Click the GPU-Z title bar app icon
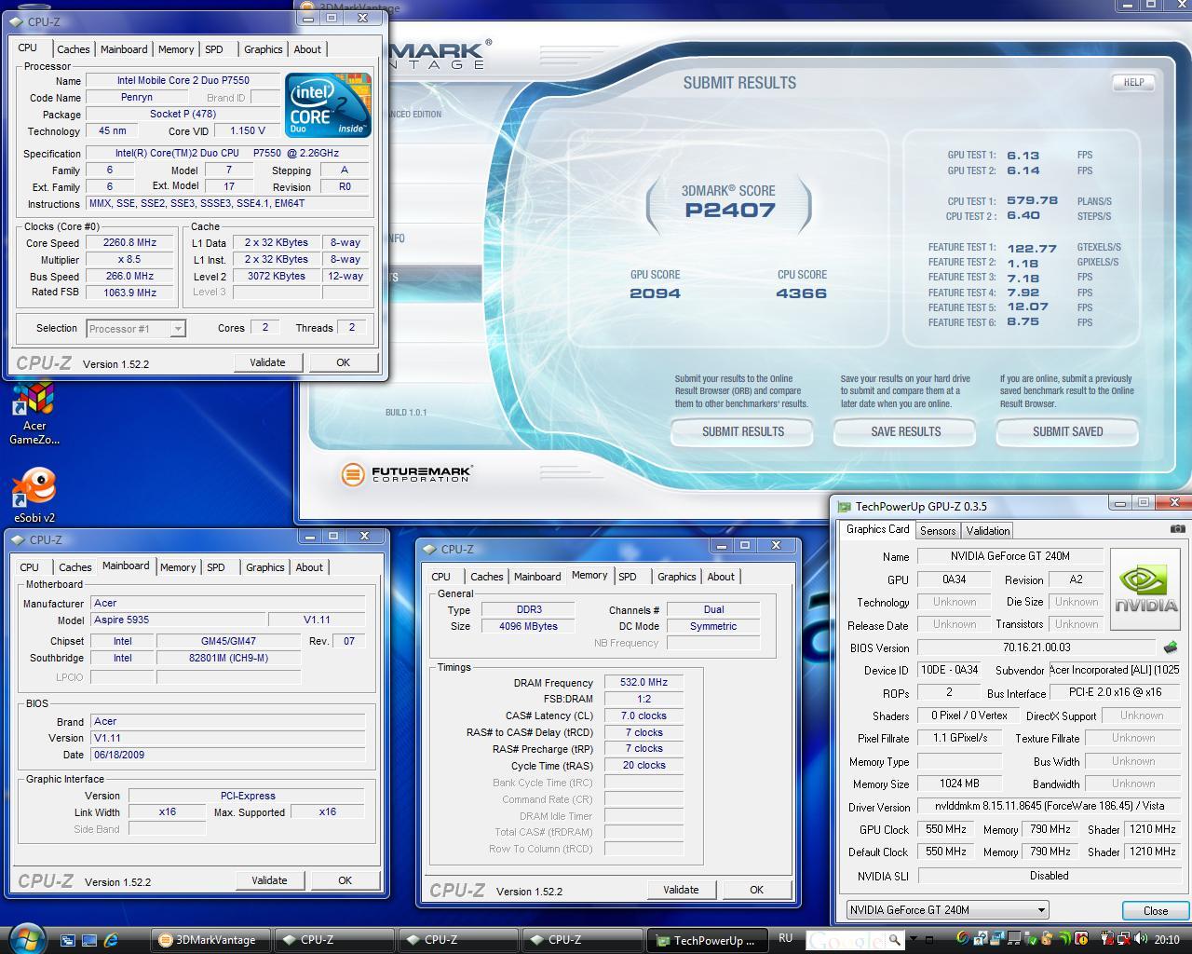 (845, 507)
